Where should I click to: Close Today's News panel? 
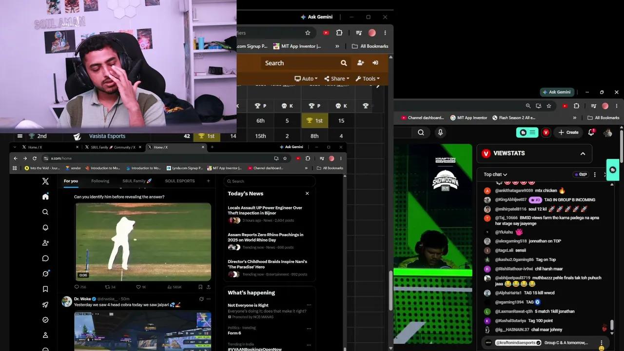[x=307, y=194]
